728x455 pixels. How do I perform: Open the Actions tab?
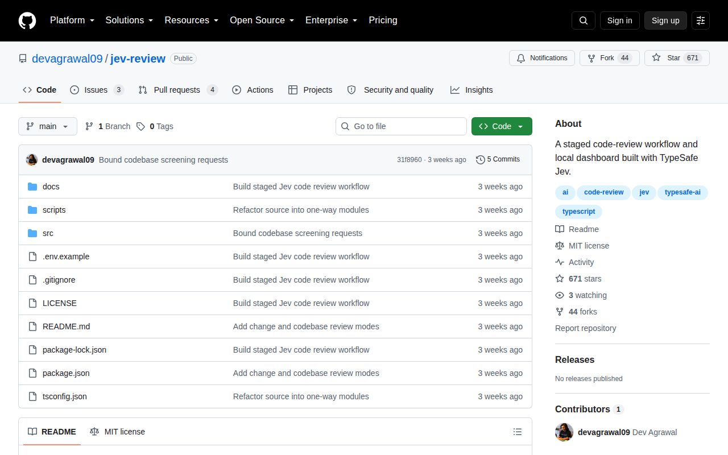(x=253, y=90)
